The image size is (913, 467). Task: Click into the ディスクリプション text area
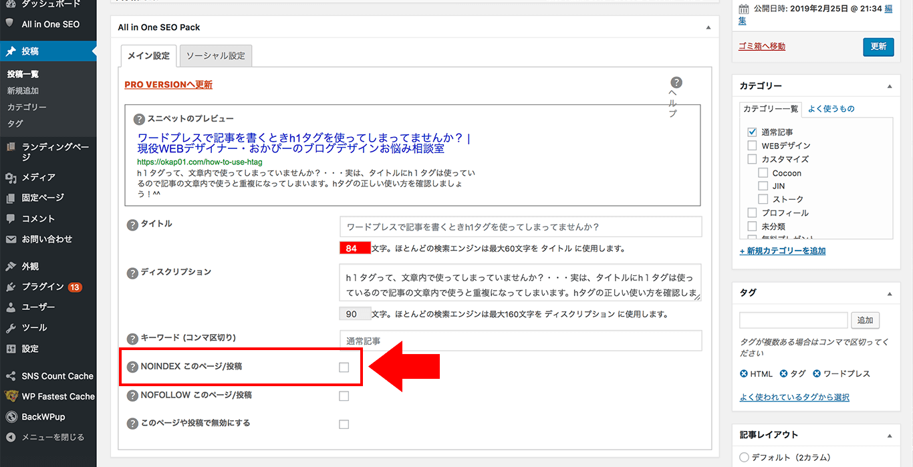(521, 283)
